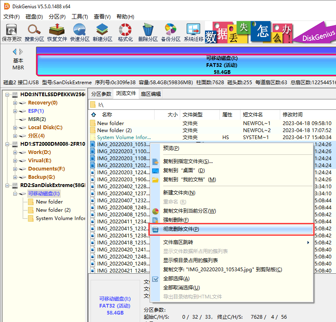Image resolution: width=336 pixels, height=322 pixels.
Task: Open the 查看(V) menu
Action: coord(102,17)
